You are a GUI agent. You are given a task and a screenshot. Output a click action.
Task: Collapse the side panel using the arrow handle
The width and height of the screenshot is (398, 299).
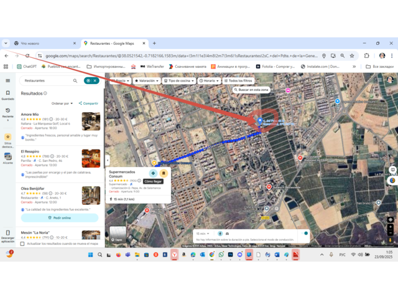click(x=108, y=161)
